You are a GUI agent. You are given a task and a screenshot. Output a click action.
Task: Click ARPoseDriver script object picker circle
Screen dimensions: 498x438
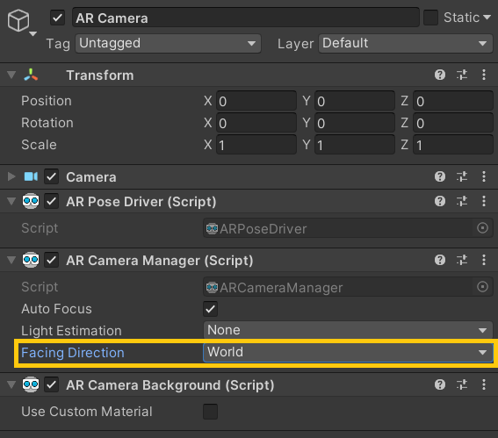point(482,228)
